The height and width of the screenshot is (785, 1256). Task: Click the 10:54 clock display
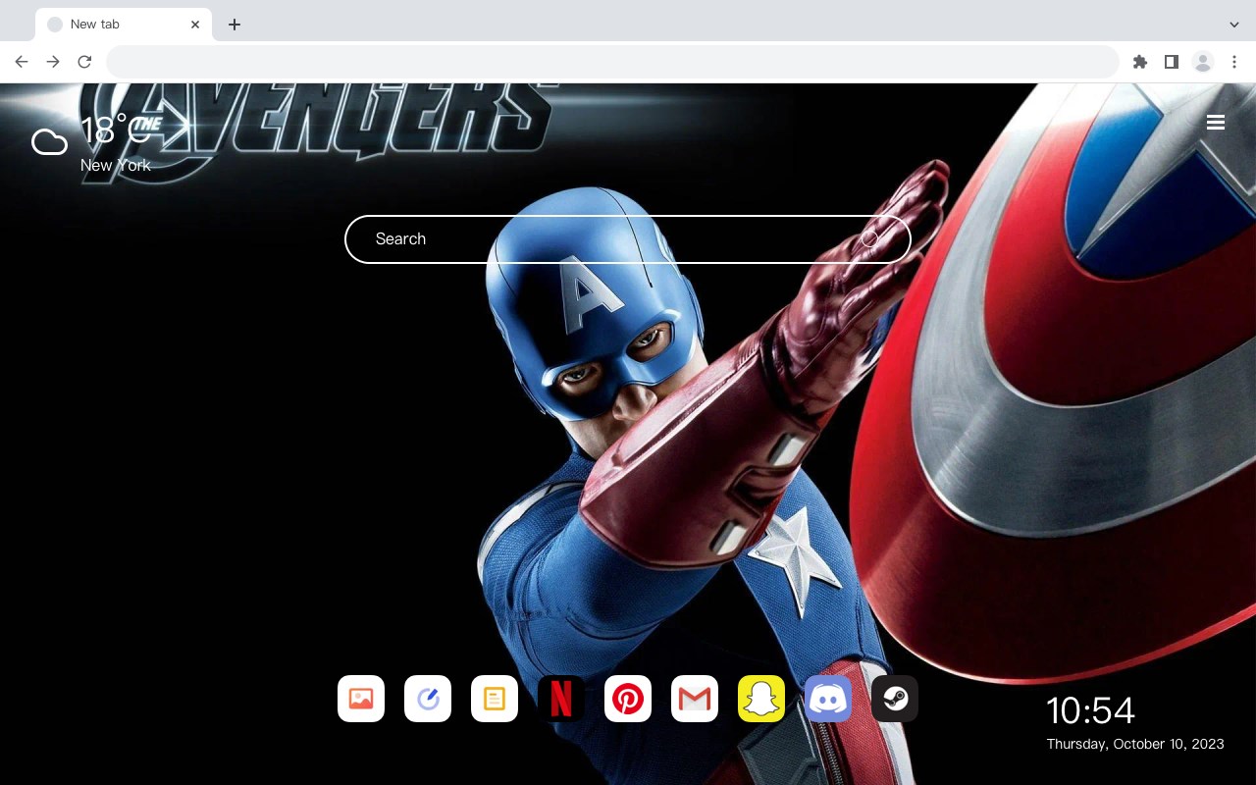pos(1090,710)
